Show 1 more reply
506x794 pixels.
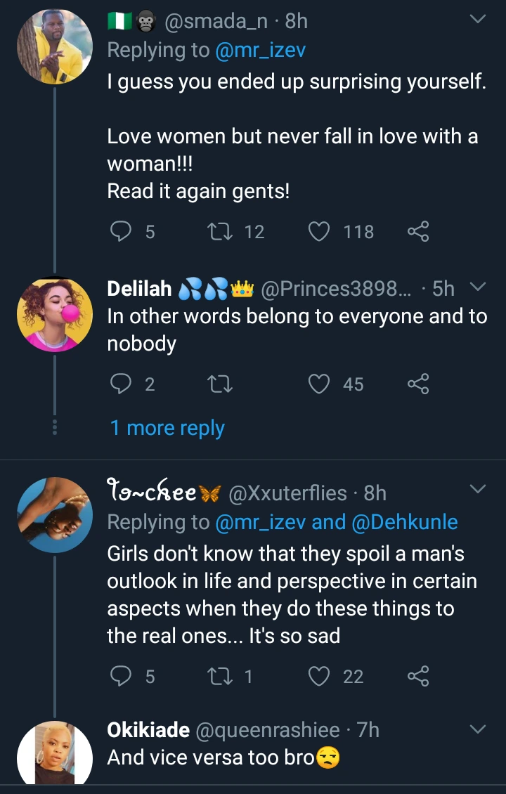click(x=167, y=428)
